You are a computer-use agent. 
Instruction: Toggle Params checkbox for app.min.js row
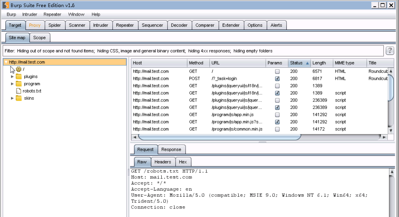point(278,115)
